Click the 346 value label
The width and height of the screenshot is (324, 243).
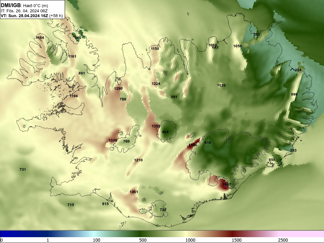click(78, 38)
